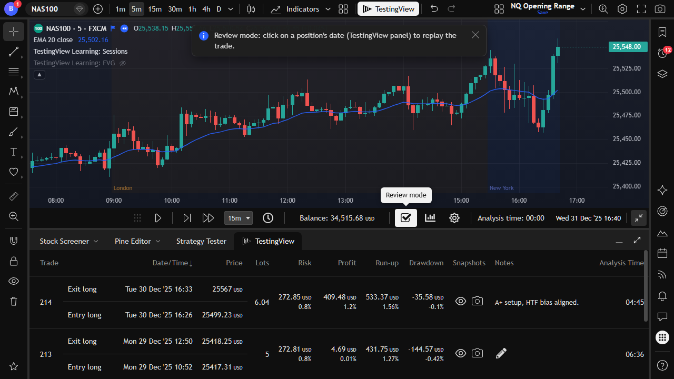Image resolution: width=674 pixels, height=379 pixels.
Task: Toggle Review mode checkmark button
Action: pos(406,218)
